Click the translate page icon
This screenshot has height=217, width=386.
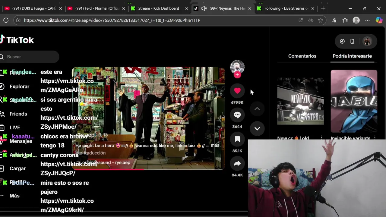[311, 20]
